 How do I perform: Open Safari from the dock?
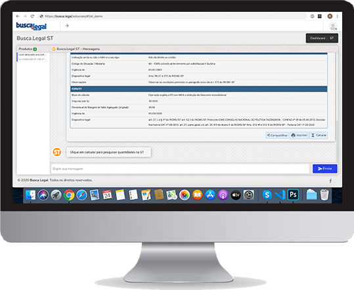[x=81, y=195]
